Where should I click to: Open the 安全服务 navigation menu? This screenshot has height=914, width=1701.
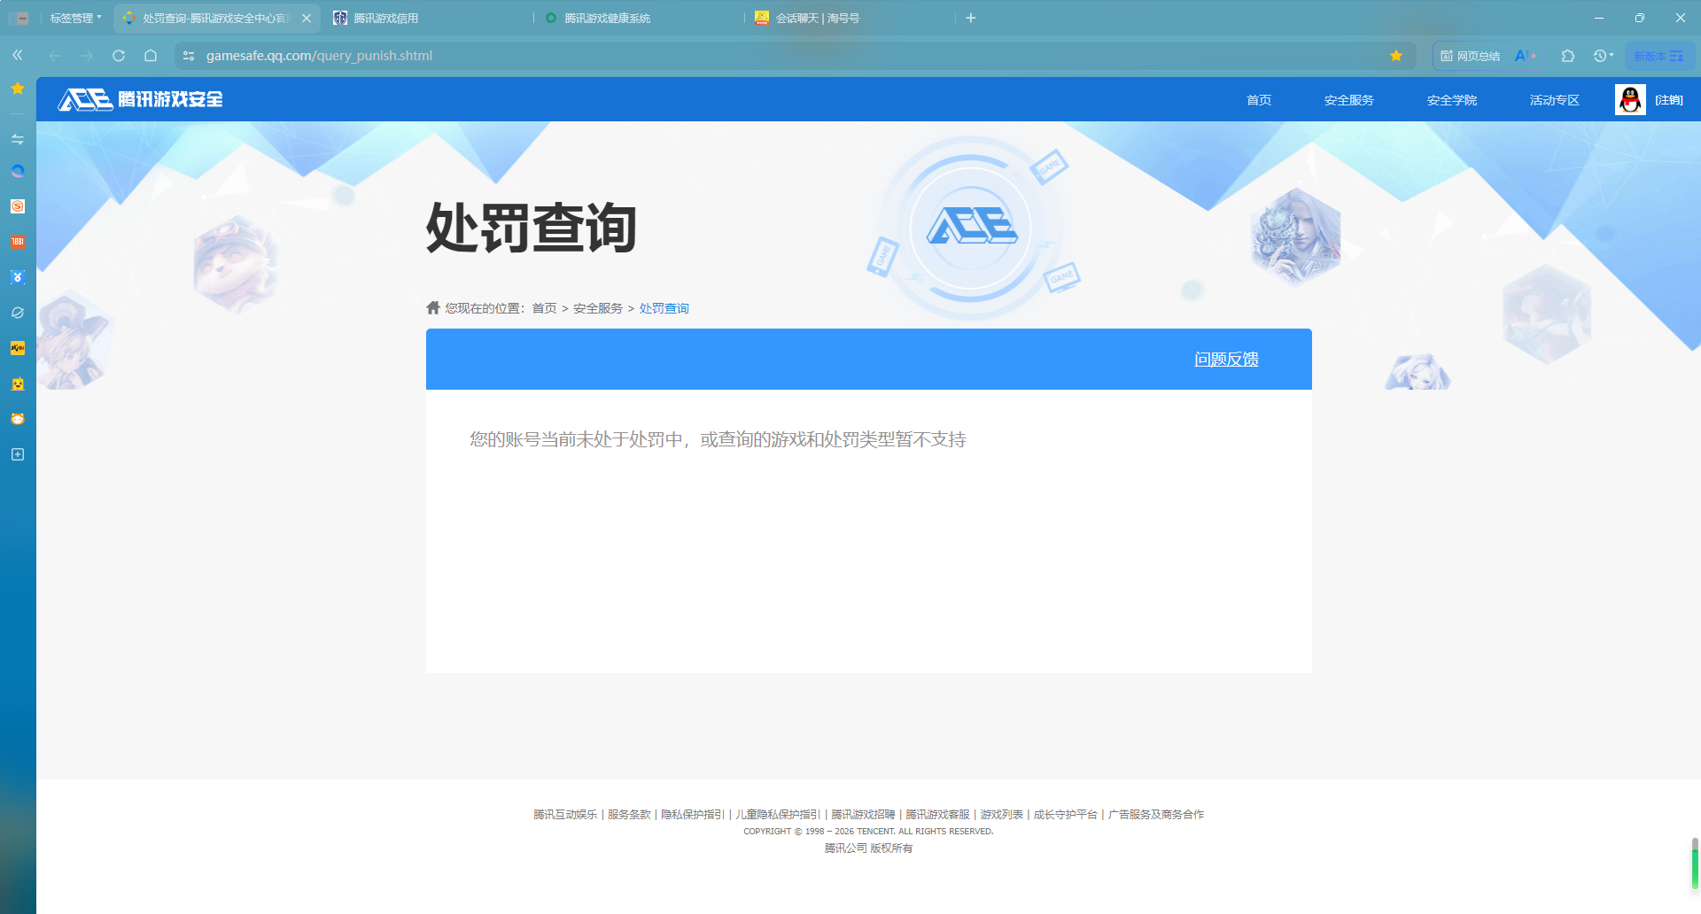1349,100
